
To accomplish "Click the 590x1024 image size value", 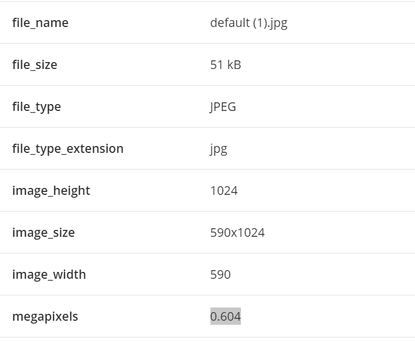I will [237, 233].
